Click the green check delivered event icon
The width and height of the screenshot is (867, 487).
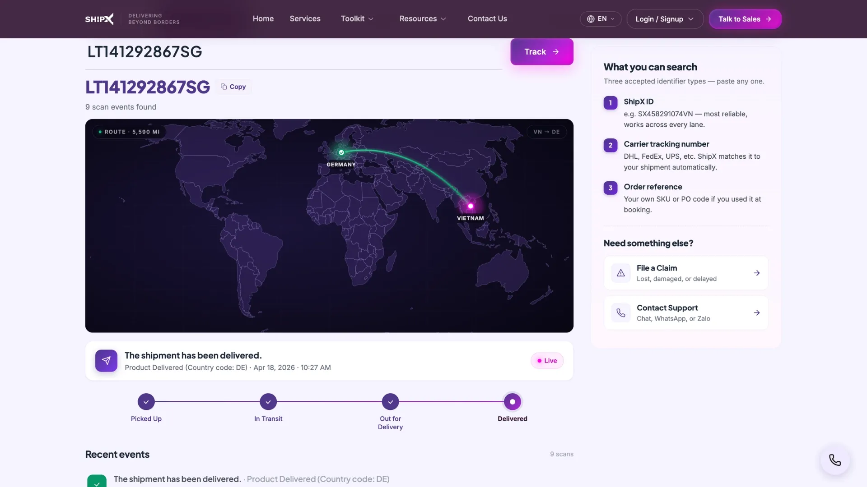97,481
